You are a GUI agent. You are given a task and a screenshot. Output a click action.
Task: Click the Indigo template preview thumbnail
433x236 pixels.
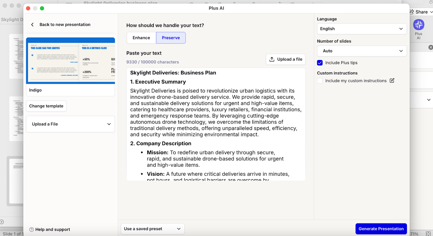pyautogui.click(x=70, y=61)
